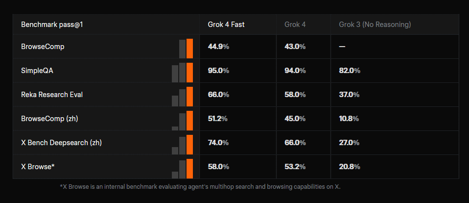Click the SimpleQA row label
Image resolution: width=469 pixels, height=203 pixels.
coord(37,71)
